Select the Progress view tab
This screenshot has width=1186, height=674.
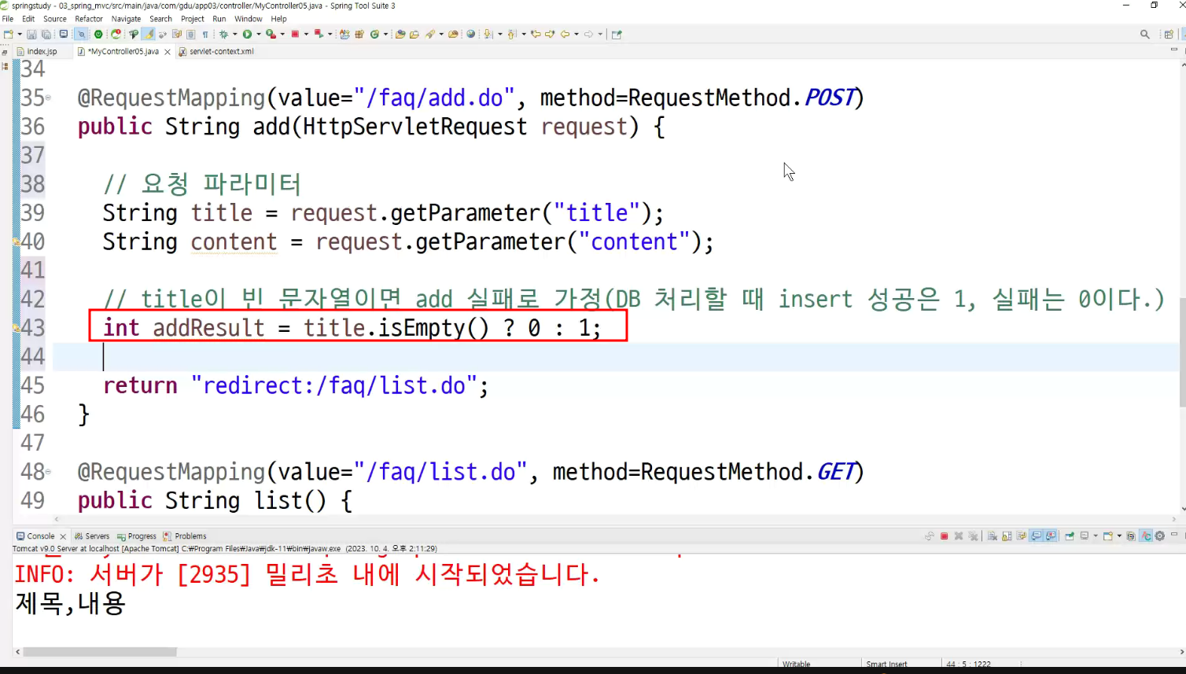coord(137,536)
